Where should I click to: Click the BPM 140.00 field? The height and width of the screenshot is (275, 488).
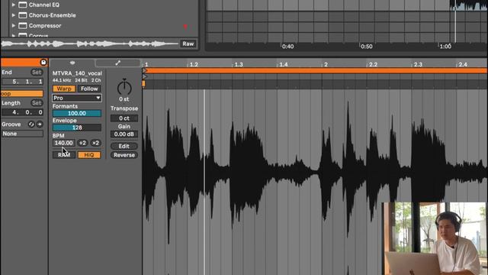point(63,143)
